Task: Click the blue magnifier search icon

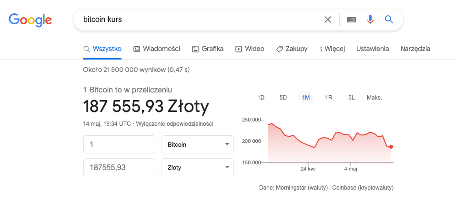Action: pos(389,20)
